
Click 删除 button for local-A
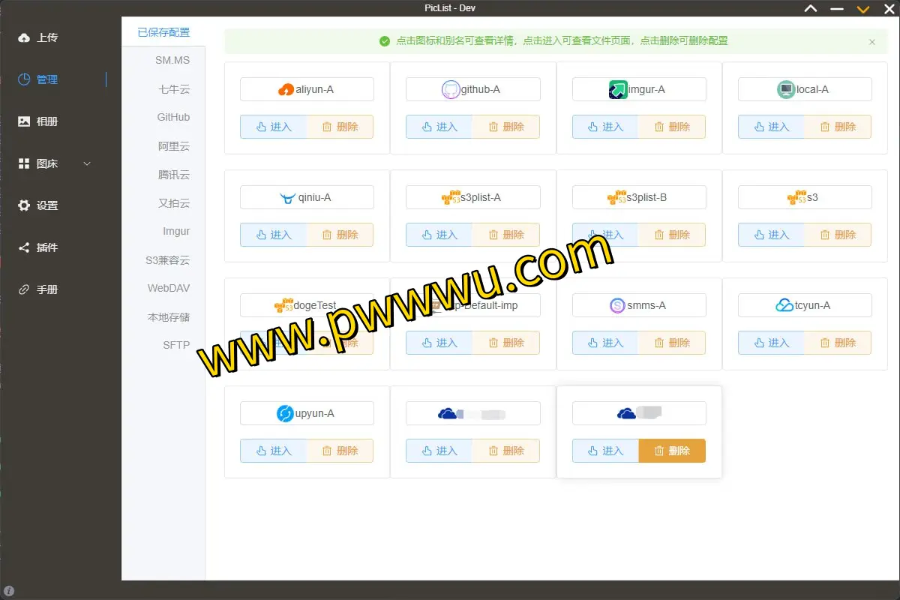pos(838,127)
